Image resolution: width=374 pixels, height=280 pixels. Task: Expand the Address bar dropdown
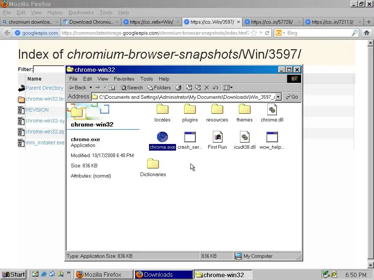278,97
